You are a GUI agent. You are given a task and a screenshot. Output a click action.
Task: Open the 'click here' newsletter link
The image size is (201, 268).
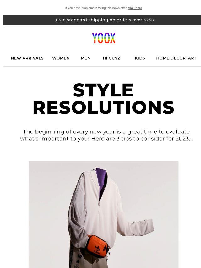pyautogui.click(x=135, y=8)
